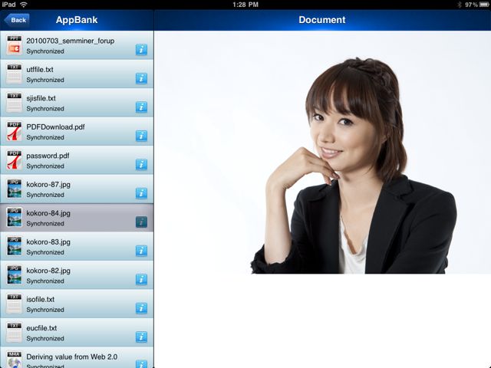Click the PPT icon of 20100703_semminer_forup
This screenshot has height=368, width=491.
(14, 45)
